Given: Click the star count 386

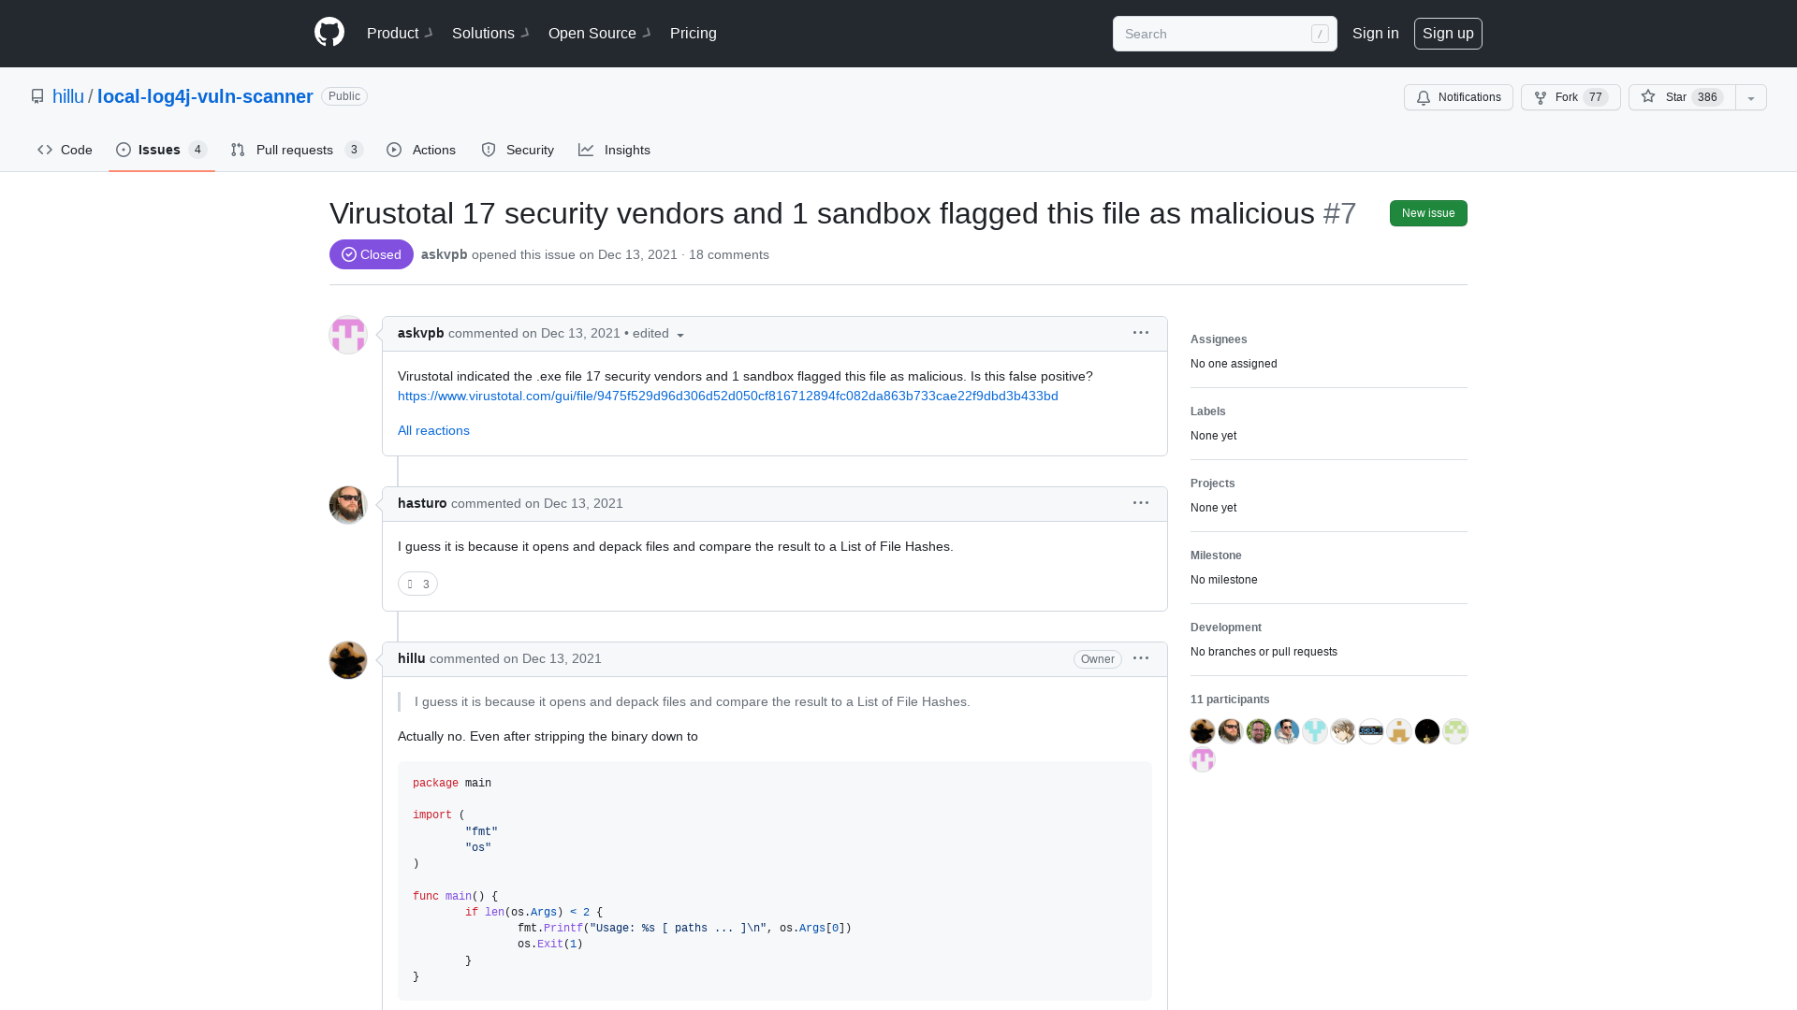Looking at the screenshot, I should 1707,97.
